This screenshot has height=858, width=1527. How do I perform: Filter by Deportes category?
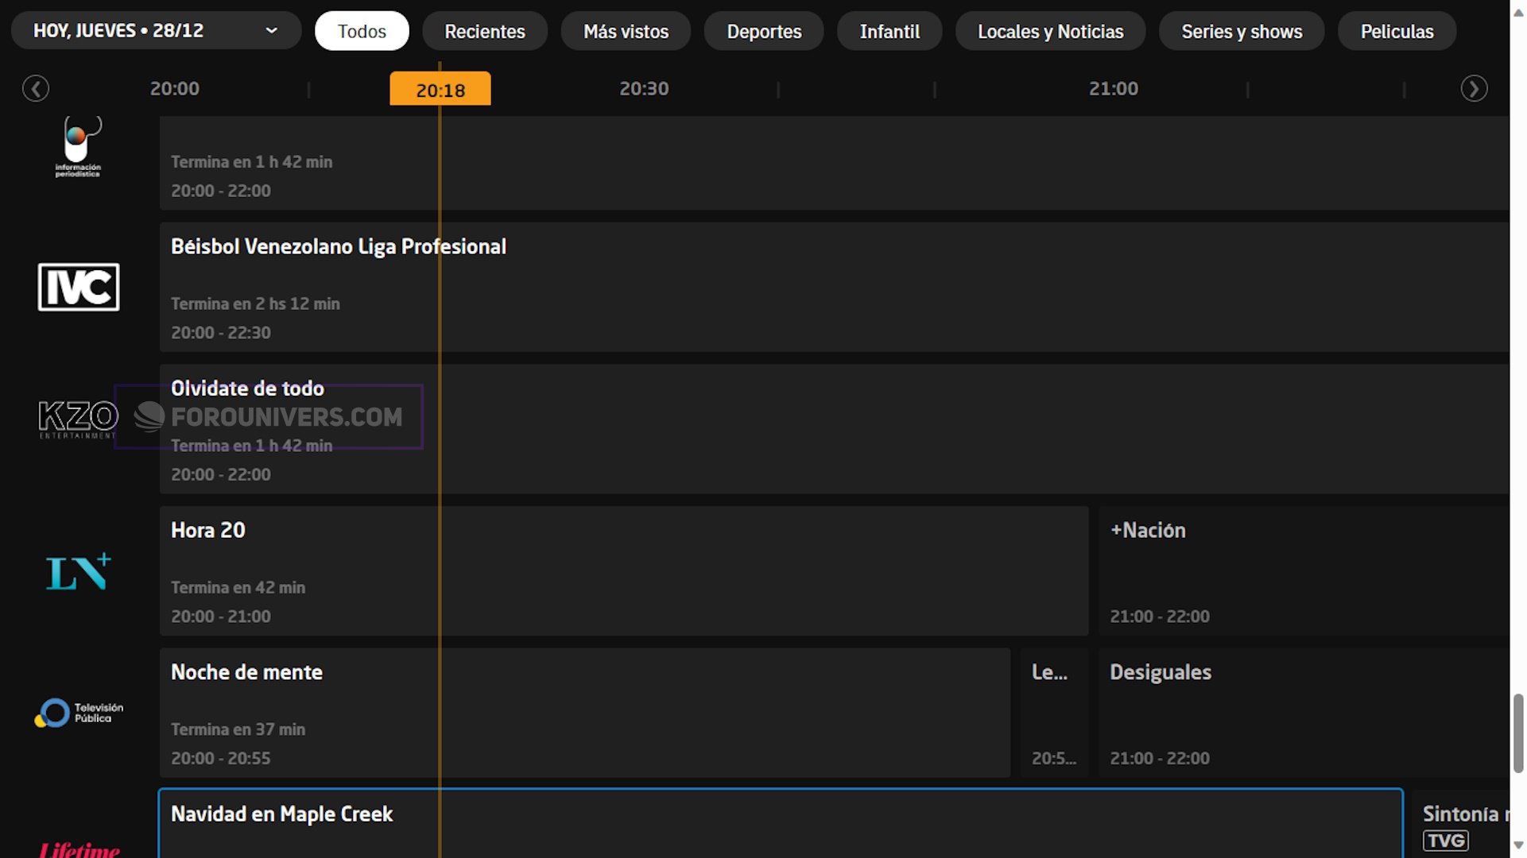click(x=764, y=31)
